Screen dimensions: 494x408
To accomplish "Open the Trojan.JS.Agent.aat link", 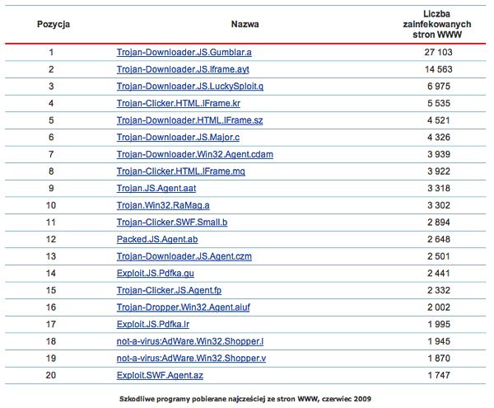I will 156,189.
